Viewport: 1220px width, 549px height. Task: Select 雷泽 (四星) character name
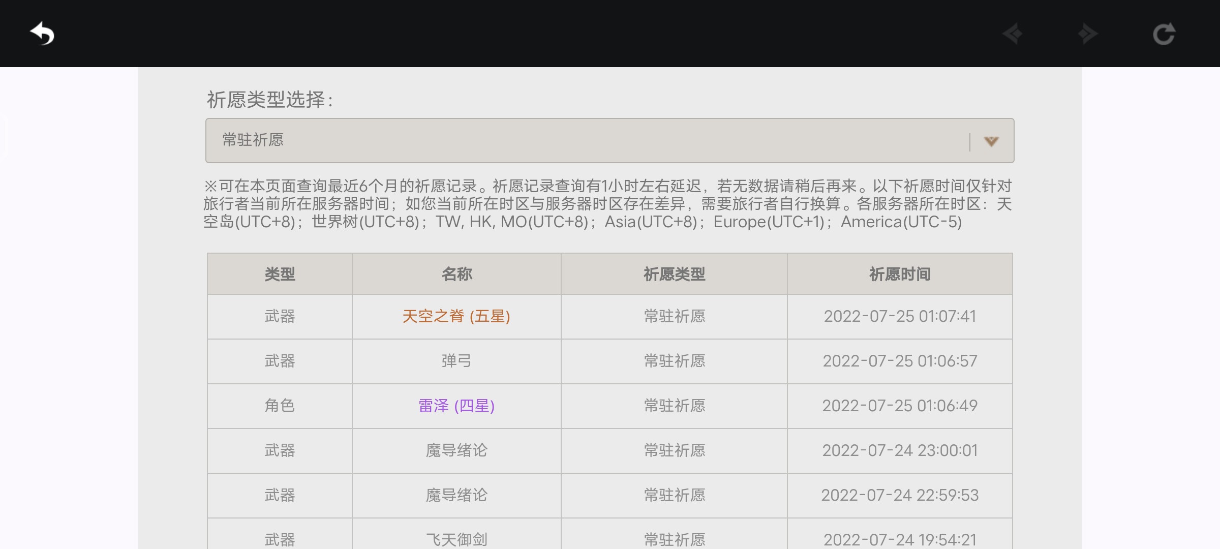click(456, 406)
